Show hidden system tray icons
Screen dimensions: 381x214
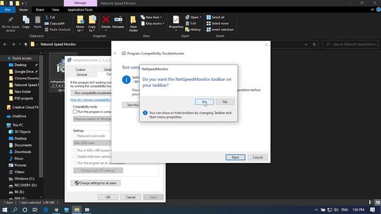[x=316, y=210]
